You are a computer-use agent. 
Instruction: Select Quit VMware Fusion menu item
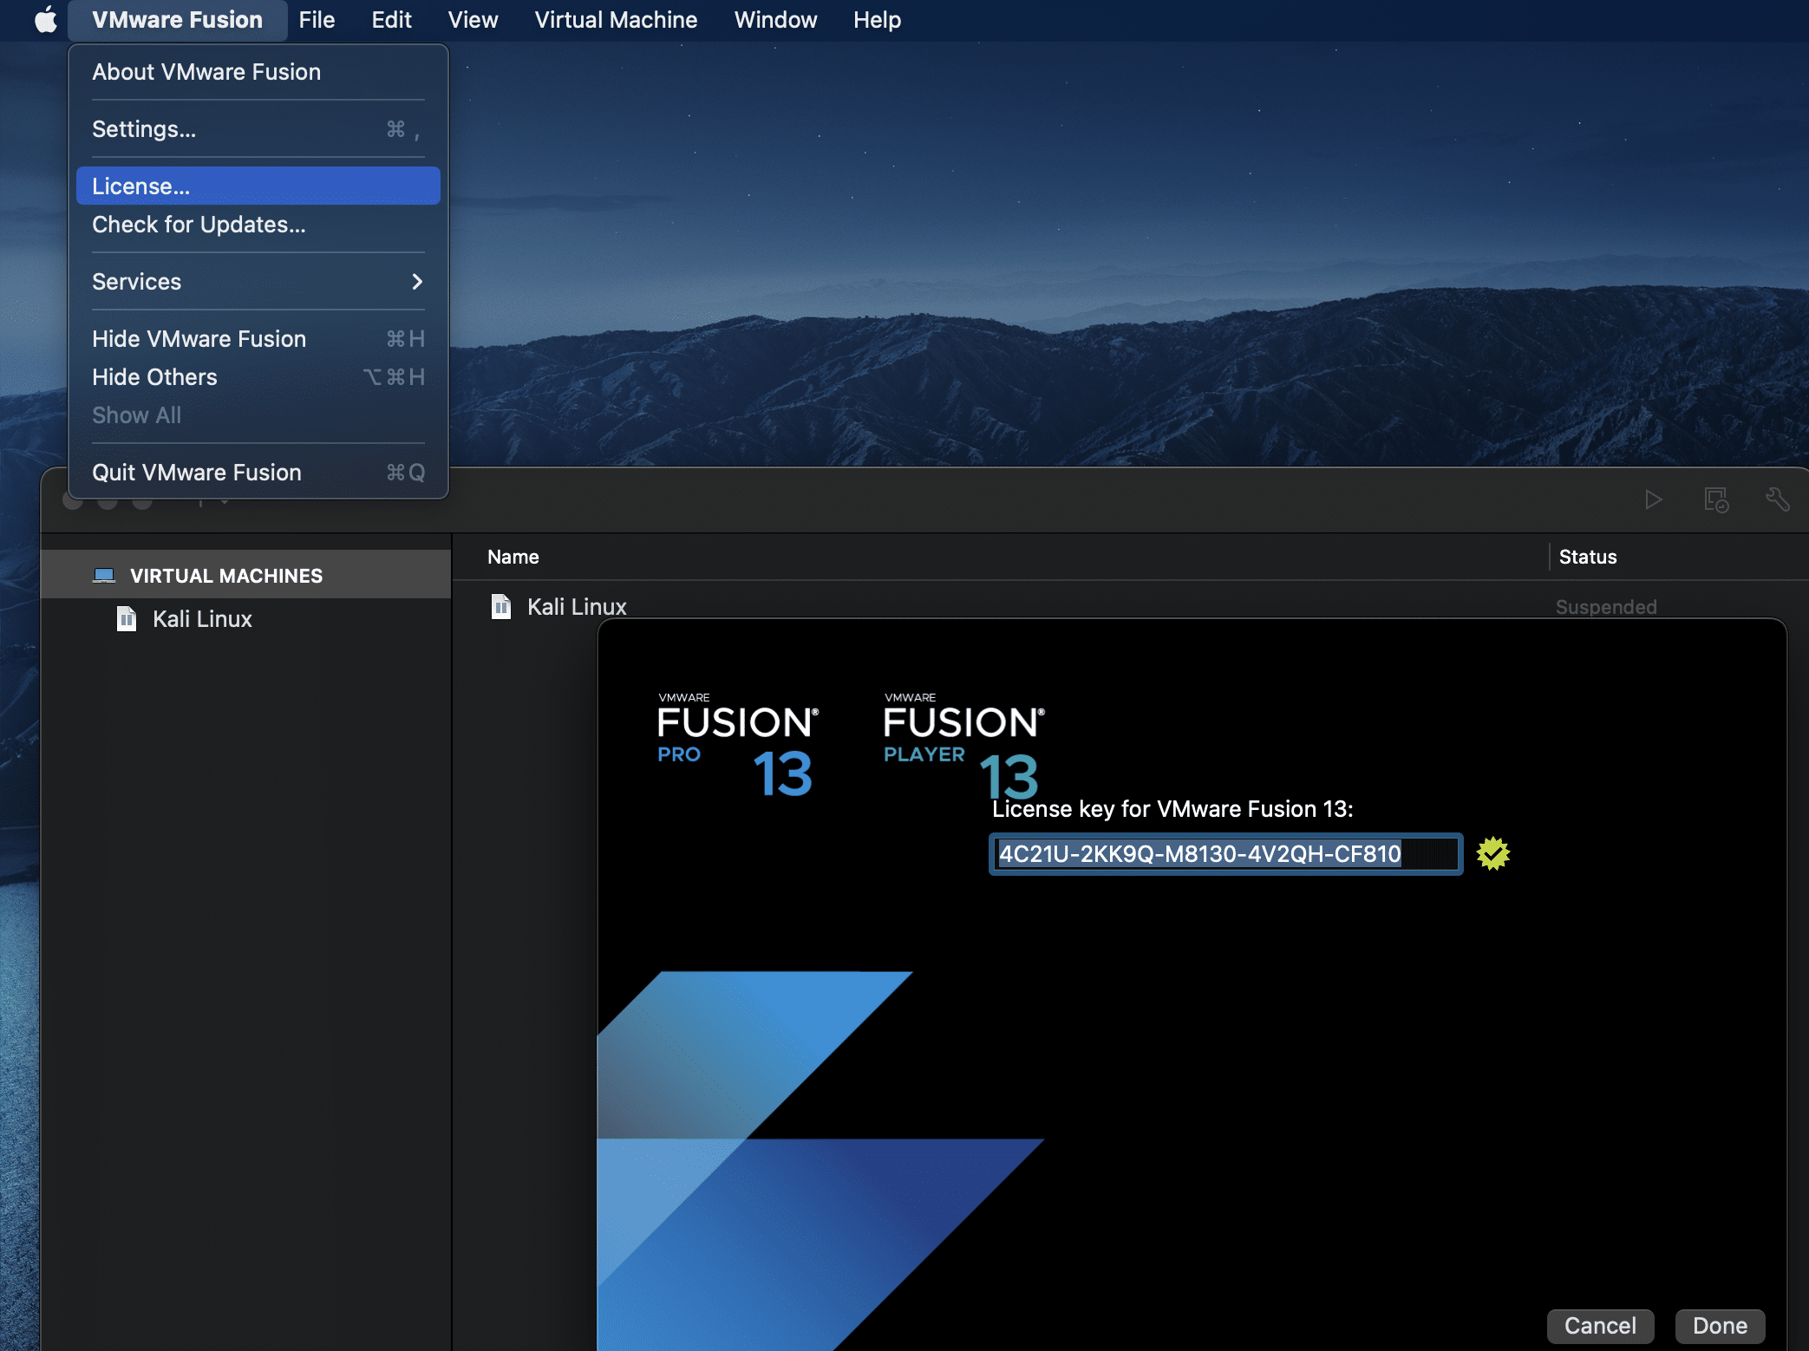(197, 473)
